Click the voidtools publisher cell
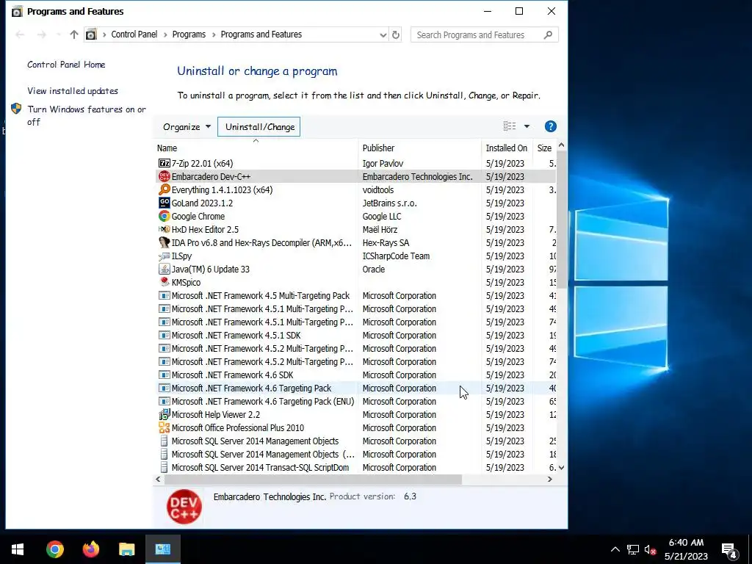Screen dimensions: 752x564 378,190
